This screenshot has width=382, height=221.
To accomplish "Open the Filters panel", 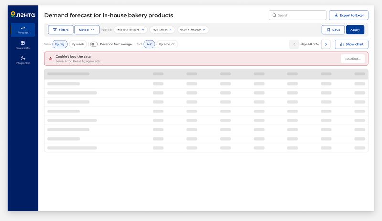I will 61,30.
